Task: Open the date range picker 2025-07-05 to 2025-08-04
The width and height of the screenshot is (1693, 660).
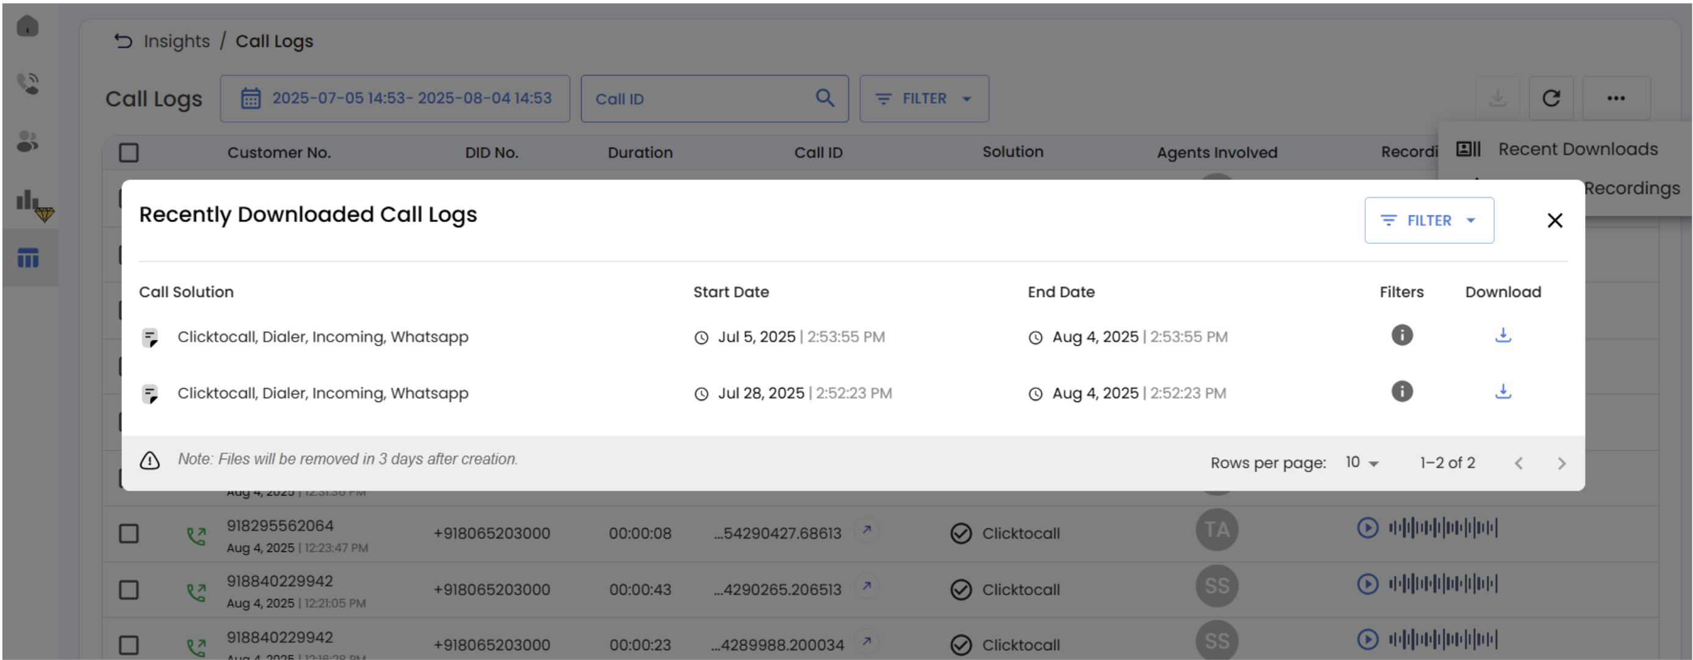Action: pyautogui.click(x=394, y=98)
